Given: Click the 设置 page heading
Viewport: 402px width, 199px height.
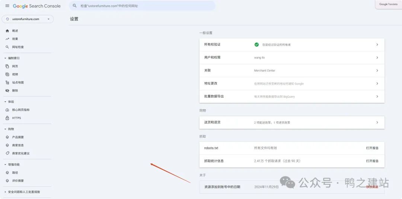Looking at the screenshot, I should [x=74, y=19].
